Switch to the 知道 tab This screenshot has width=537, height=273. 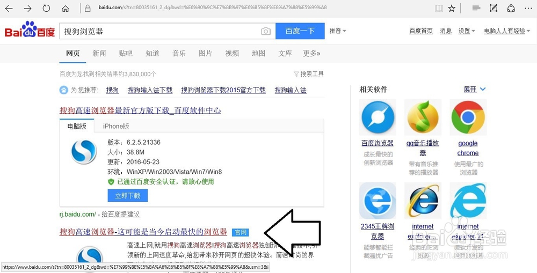point(153,53)
